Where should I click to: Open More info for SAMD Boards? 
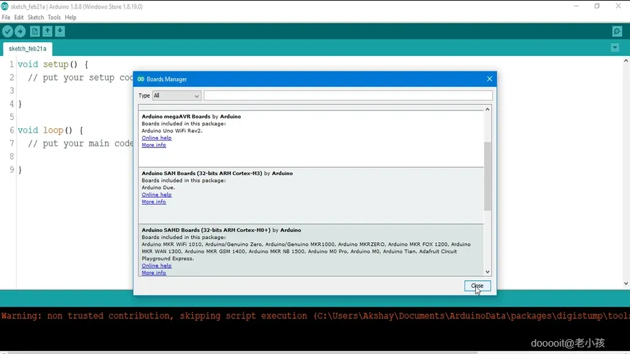click(153, 273)
